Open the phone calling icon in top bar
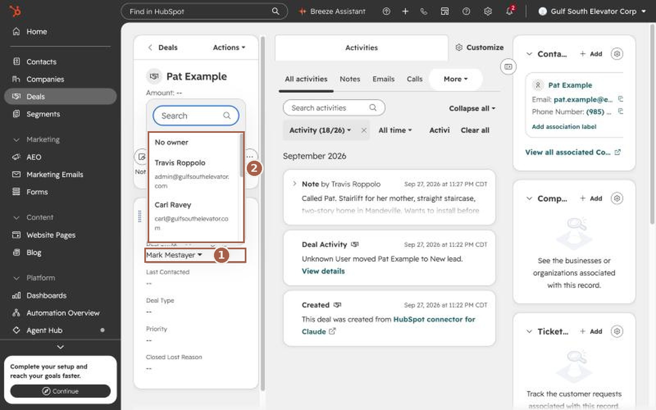The image size is (656, 410). coord(424,11)
